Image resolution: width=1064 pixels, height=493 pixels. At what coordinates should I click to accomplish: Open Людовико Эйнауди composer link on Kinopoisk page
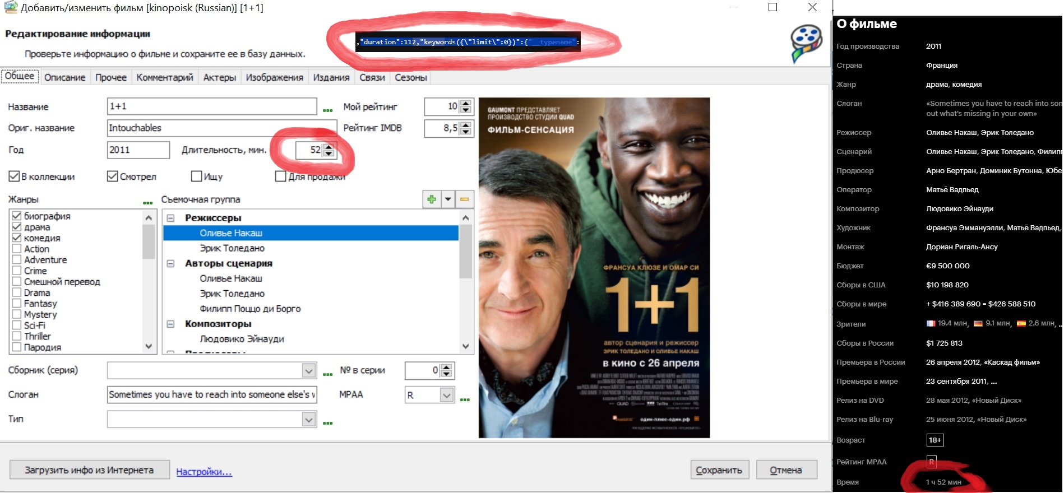[960, 208]
